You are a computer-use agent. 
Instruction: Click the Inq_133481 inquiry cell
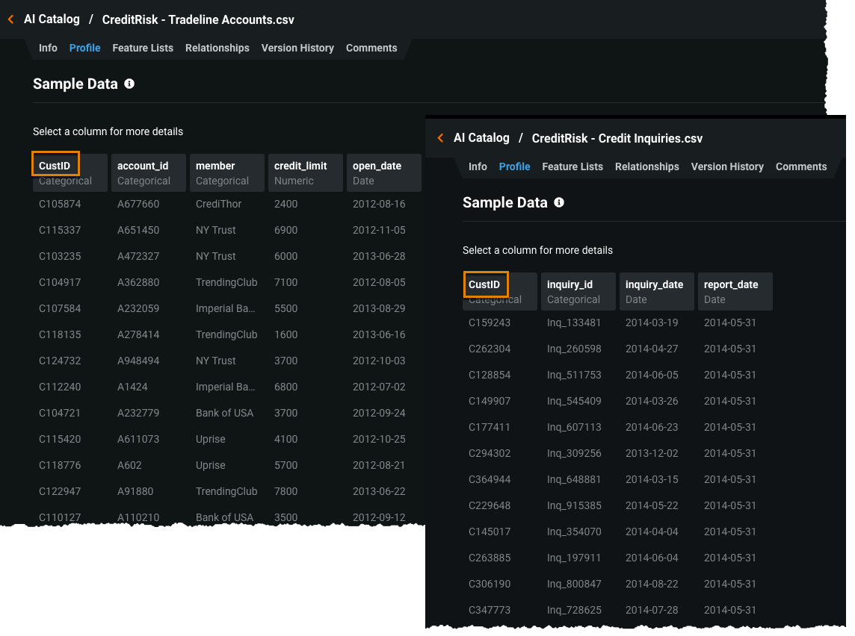[574, 322]
